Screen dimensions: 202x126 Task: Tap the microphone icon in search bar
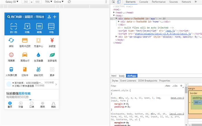(x=43, y=17)
